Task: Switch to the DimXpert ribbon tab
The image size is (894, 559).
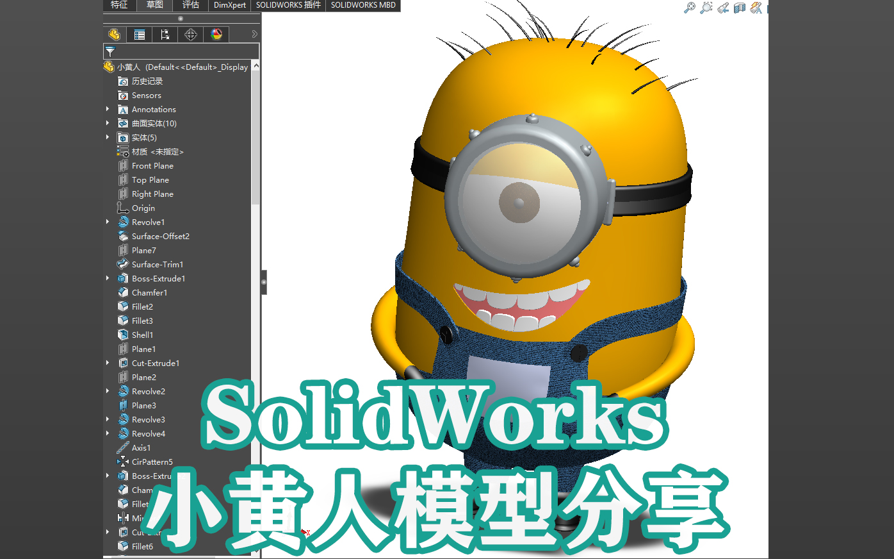Action: [x=230, y=5]
